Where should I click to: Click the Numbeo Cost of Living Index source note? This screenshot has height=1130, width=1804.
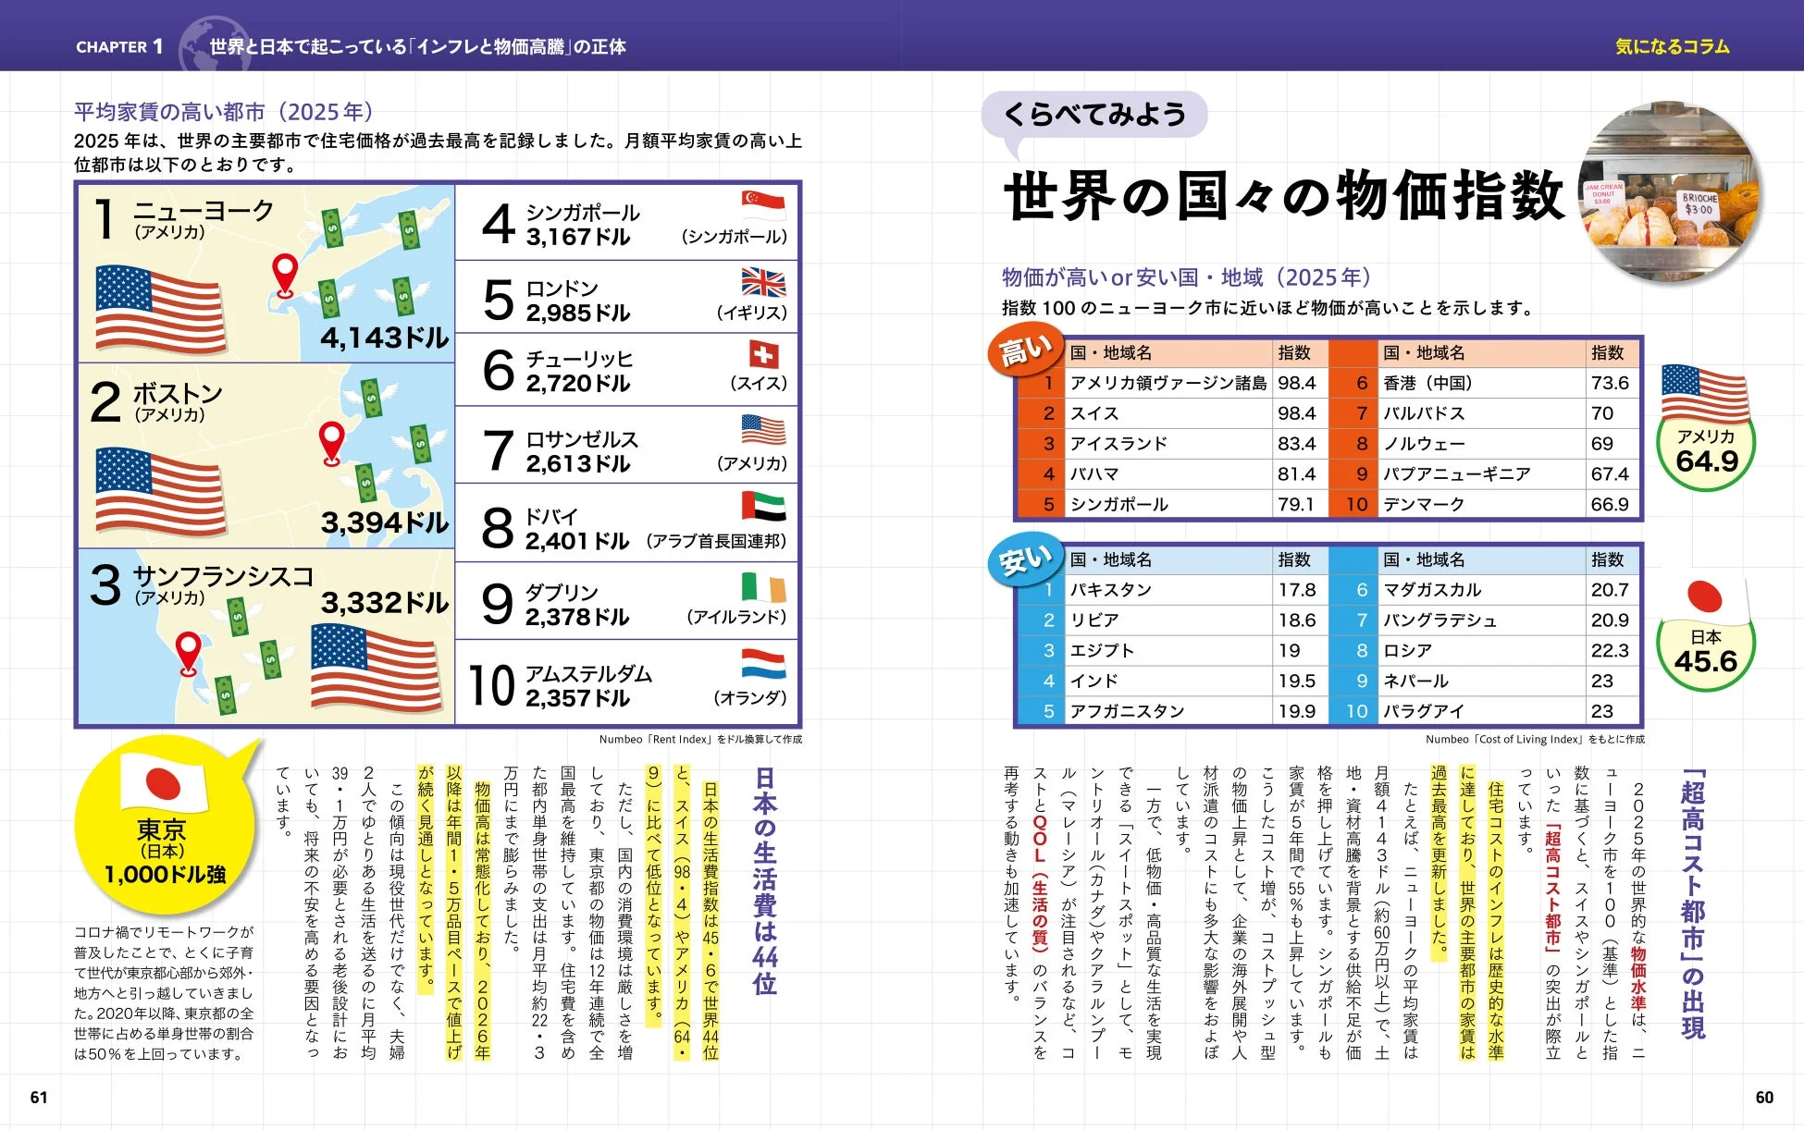(x=1535, y=740)
